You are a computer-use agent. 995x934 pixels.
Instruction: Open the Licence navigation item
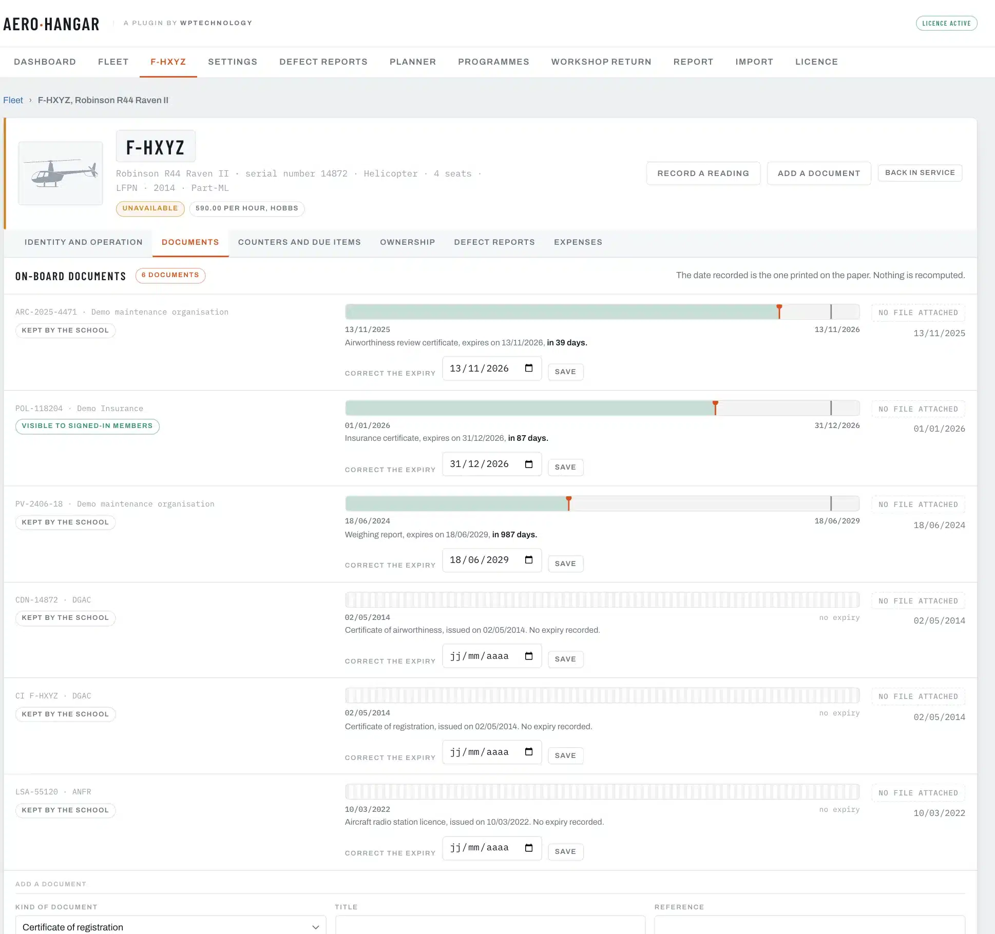[816, 62]
